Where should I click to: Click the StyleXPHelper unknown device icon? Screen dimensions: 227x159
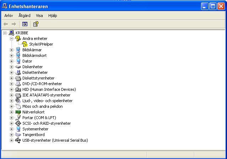point(25,44)
